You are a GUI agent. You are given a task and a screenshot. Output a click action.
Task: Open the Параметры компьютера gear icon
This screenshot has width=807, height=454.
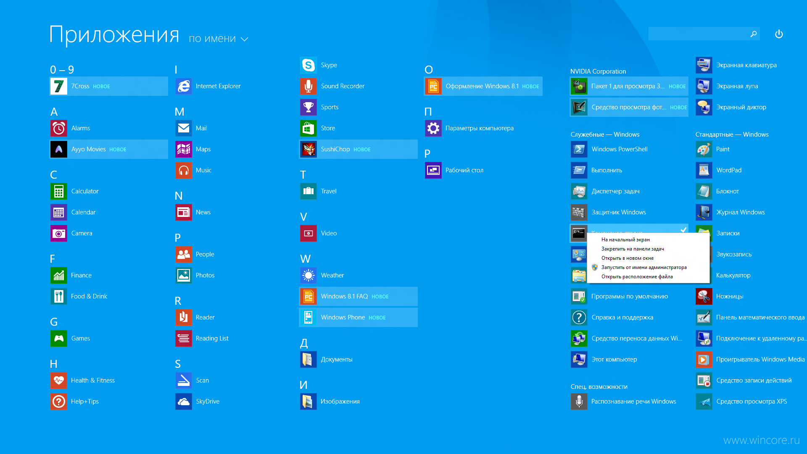[x=433, y=128]
